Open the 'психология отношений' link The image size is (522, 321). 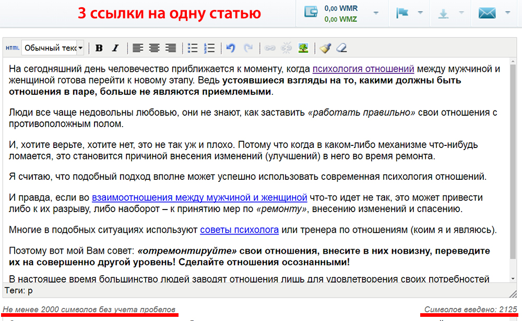(x=363, y=69)
